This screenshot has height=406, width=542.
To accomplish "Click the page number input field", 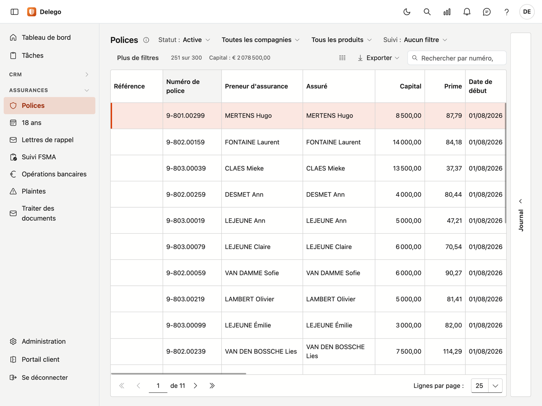I will coord(158,386).
